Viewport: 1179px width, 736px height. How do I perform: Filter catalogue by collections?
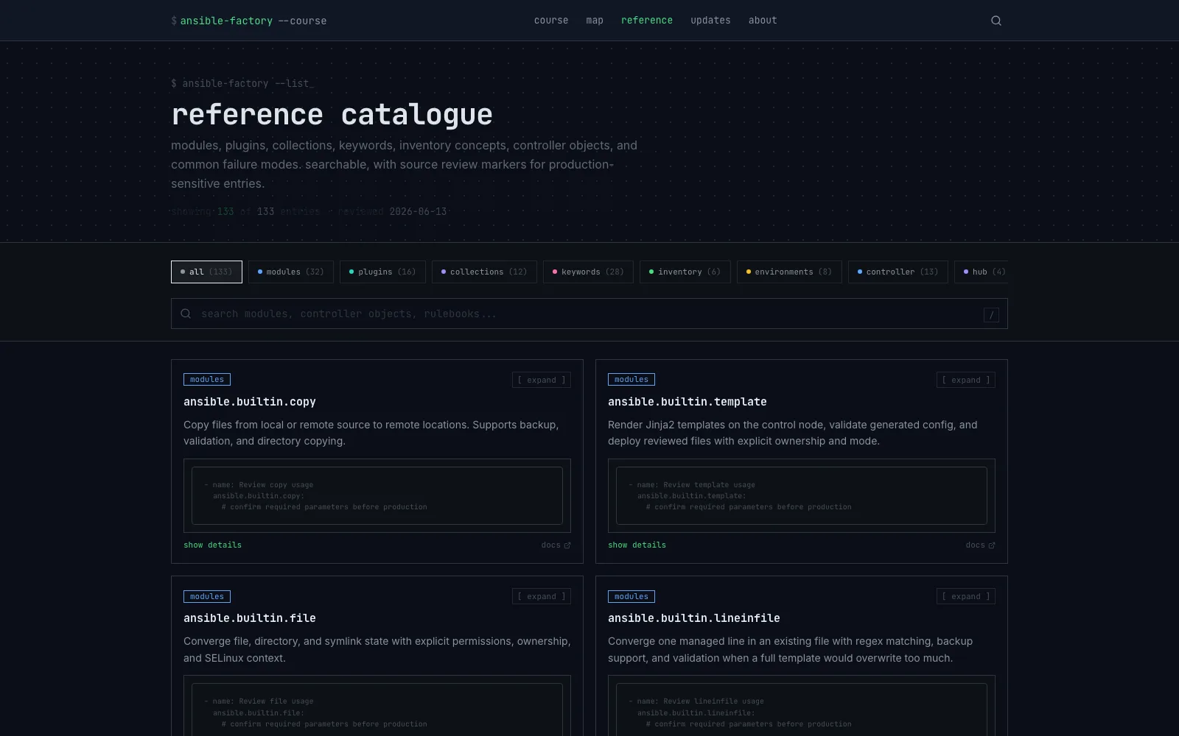point(484,272)
